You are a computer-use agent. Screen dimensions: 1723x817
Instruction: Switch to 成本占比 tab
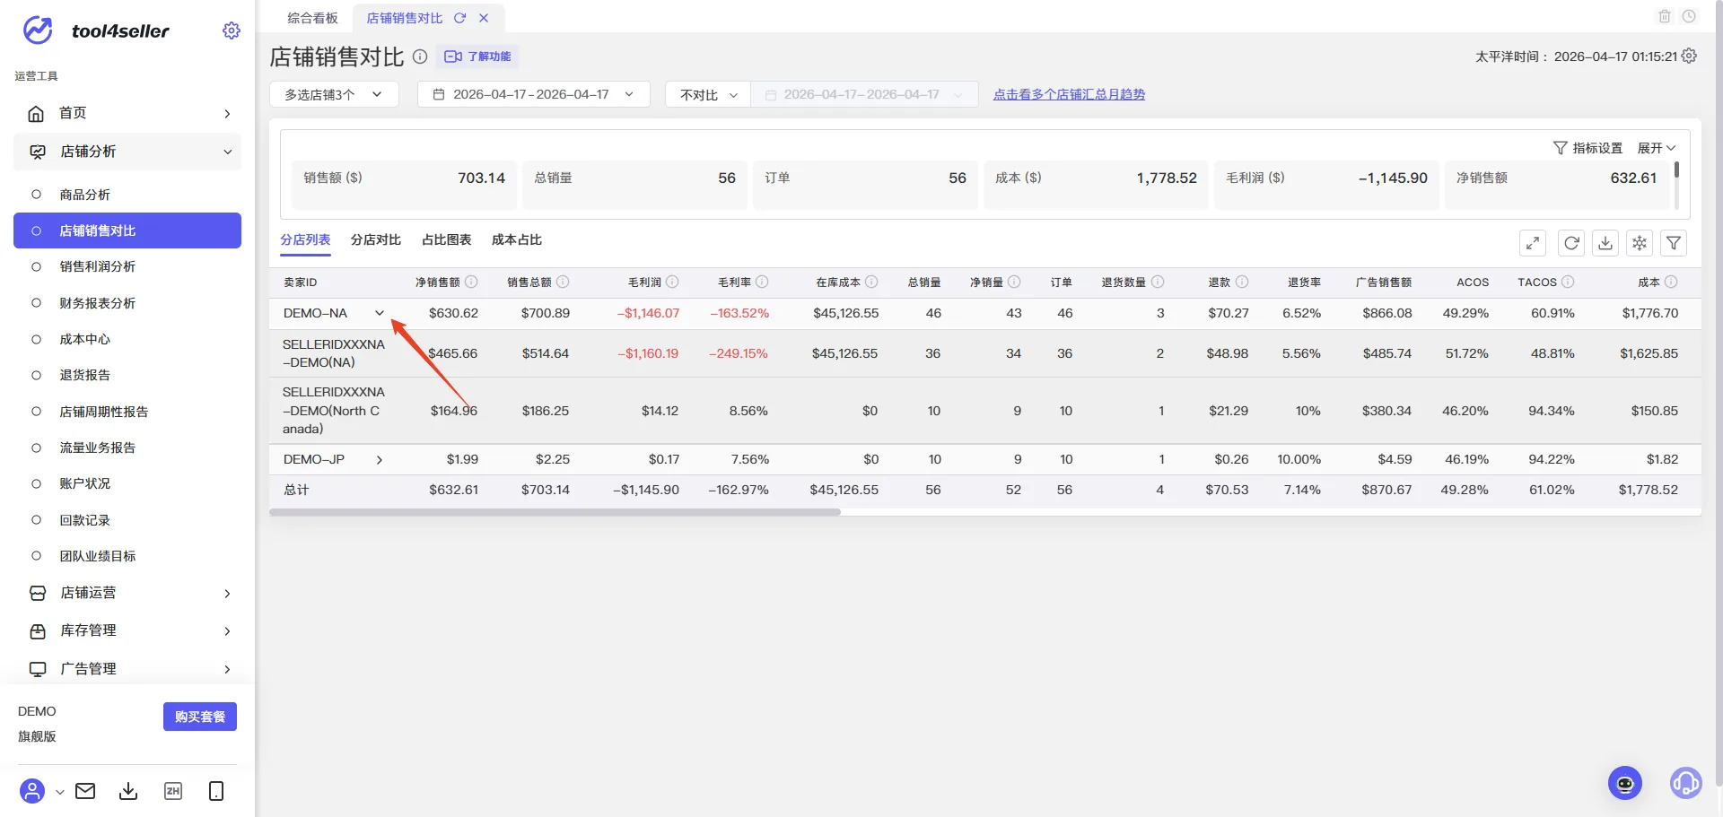click(x=517, y=239)
